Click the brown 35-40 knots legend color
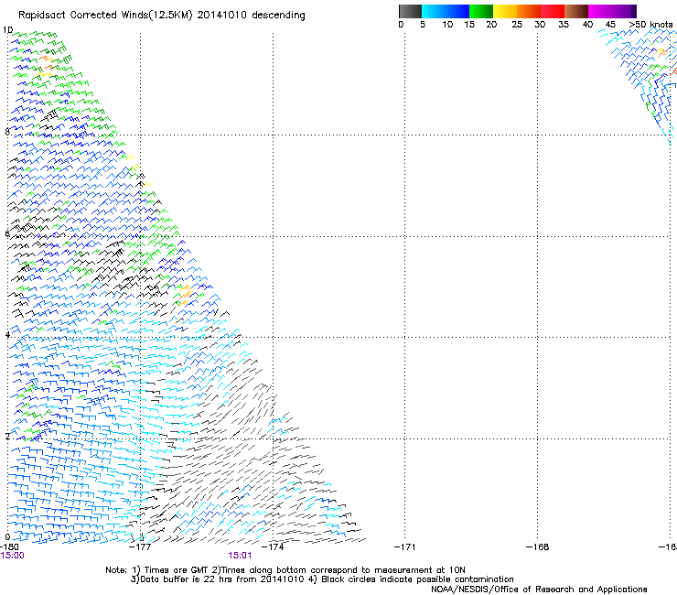The width and height of the screenshot is (677, 595). 576,11
